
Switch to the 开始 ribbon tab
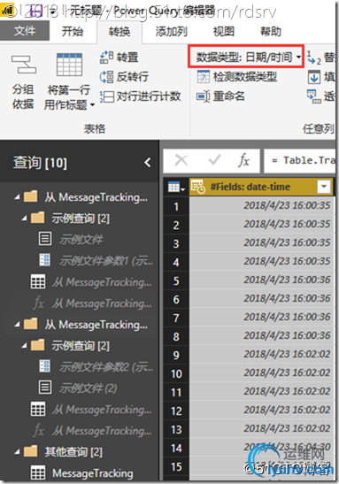(73, 32)
